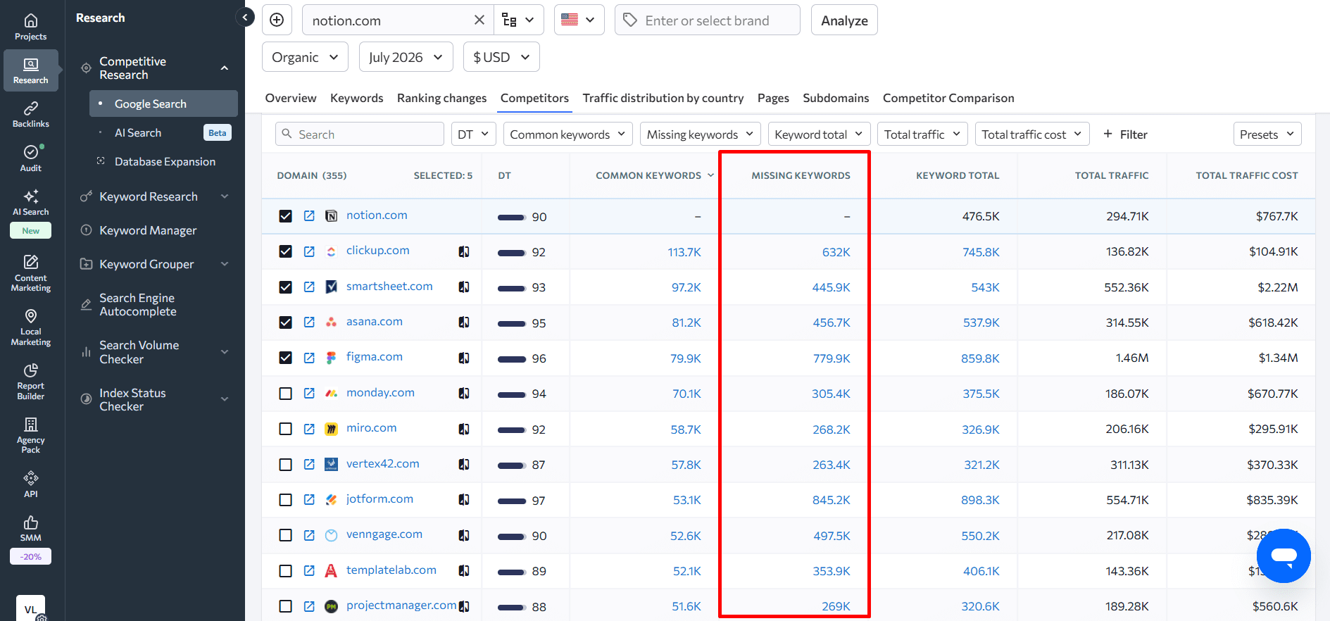Screen dimensions: 1330x621
Task: Open the SMM section
Action: pyautogui.click(x=30, y=529)
